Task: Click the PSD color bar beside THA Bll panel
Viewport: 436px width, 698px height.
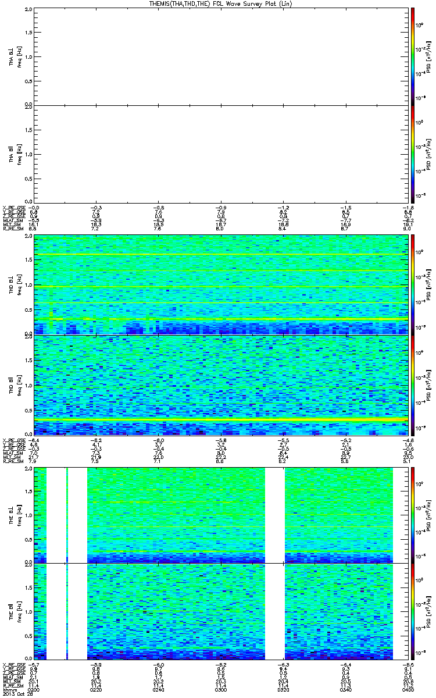Action: coord(413,154)
